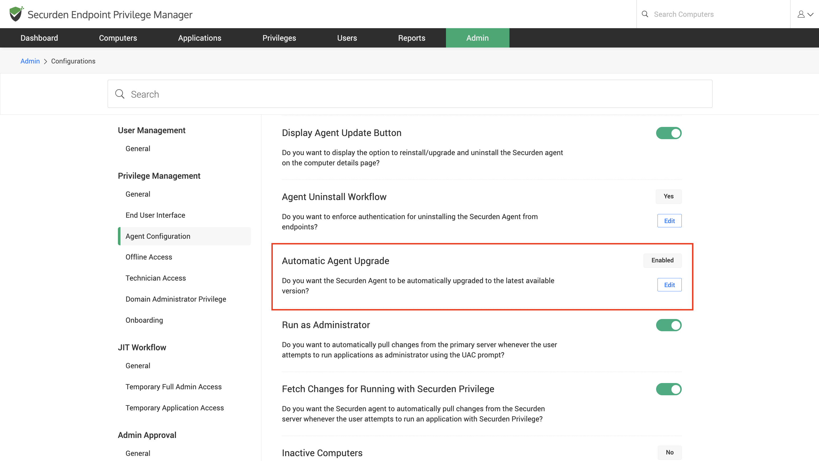Open Offline Access settings

coord(148,257)
